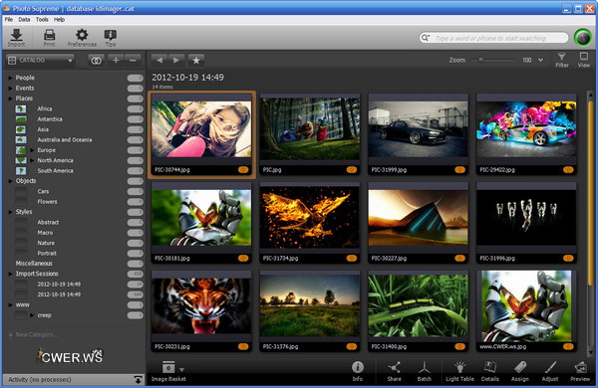Viewport: 598px width, 388px height.
Task: Toggle the Flowers category pill
Action: click(x=135, y=202)
